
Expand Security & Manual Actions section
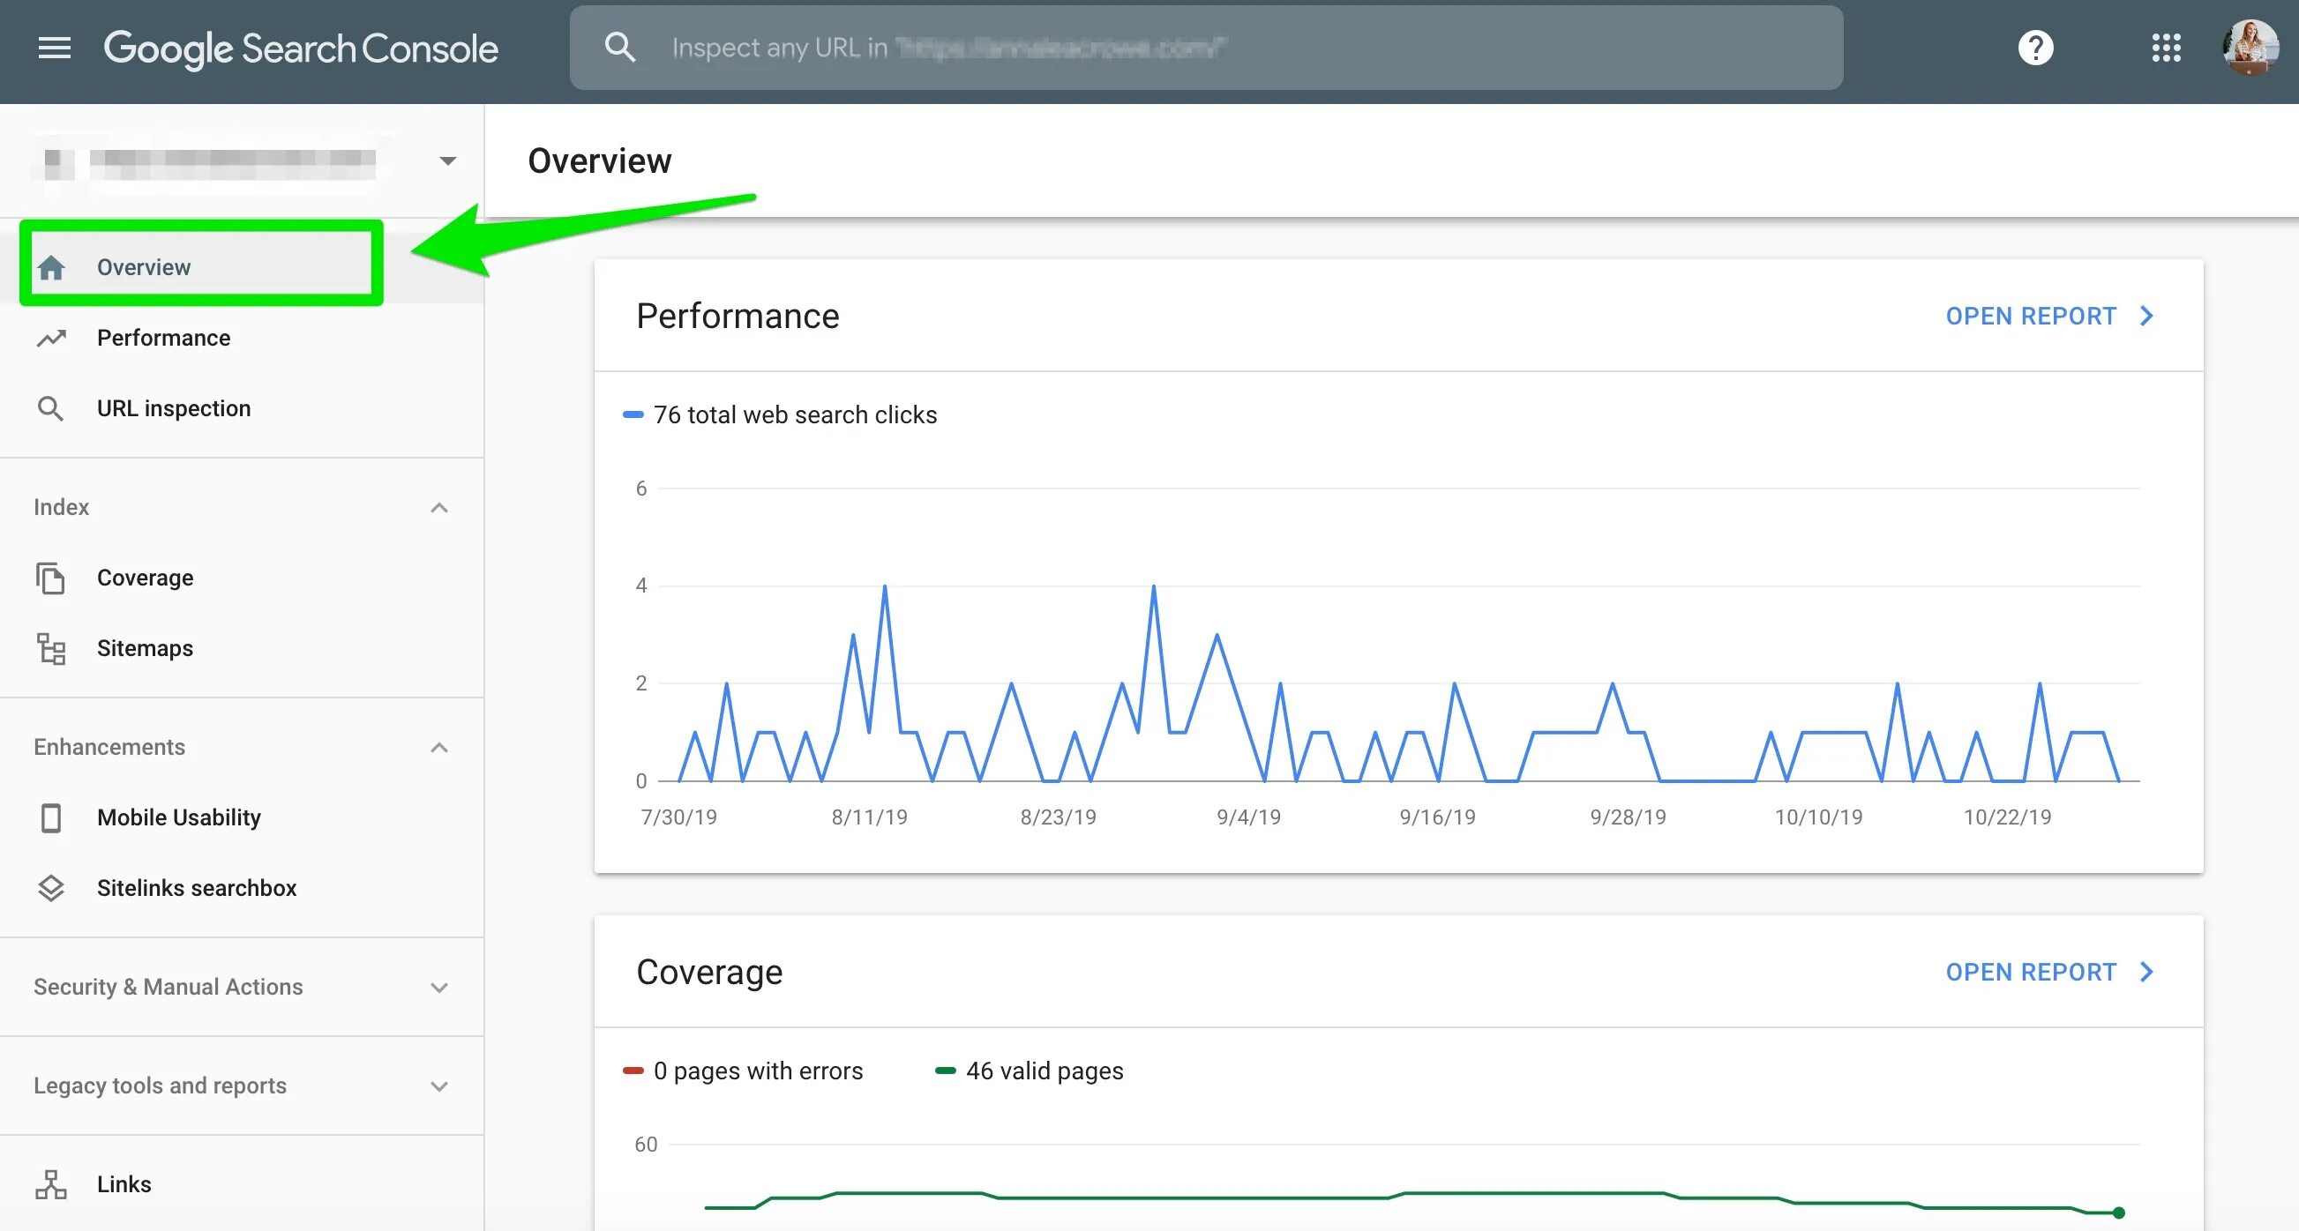click(x=438, y=988)
